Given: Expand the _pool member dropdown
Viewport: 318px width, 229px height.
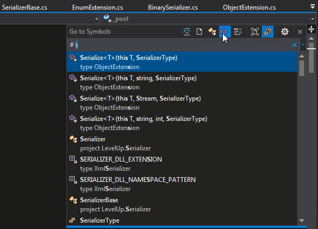Looking at the screenshot, I should coord(313,19).
